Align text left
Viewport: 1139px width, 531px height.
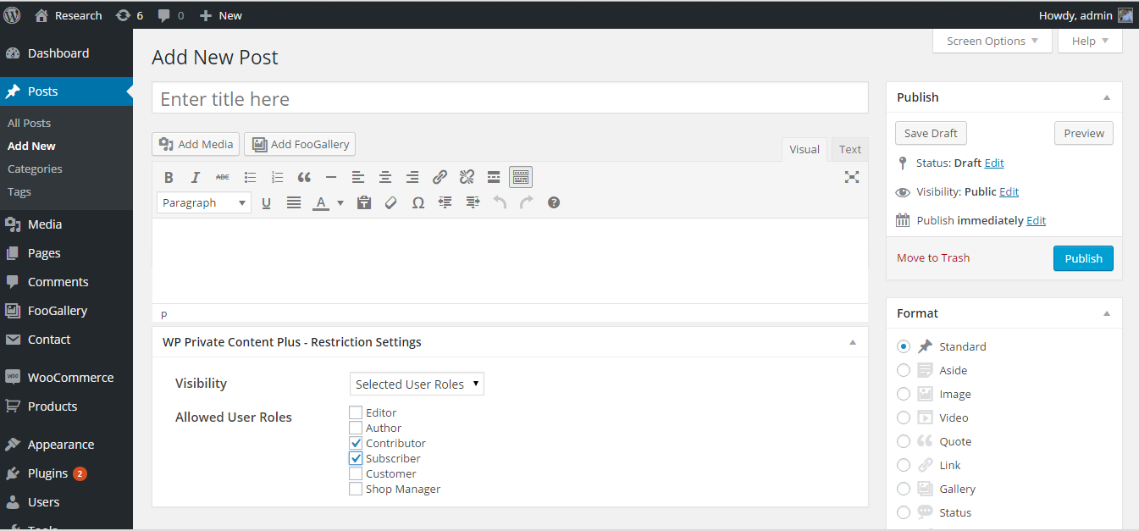coord(358,177)
